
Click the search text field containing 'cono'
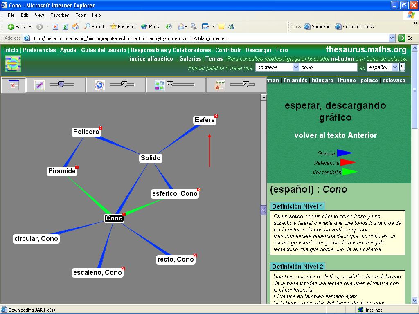(x=328, y=67)
